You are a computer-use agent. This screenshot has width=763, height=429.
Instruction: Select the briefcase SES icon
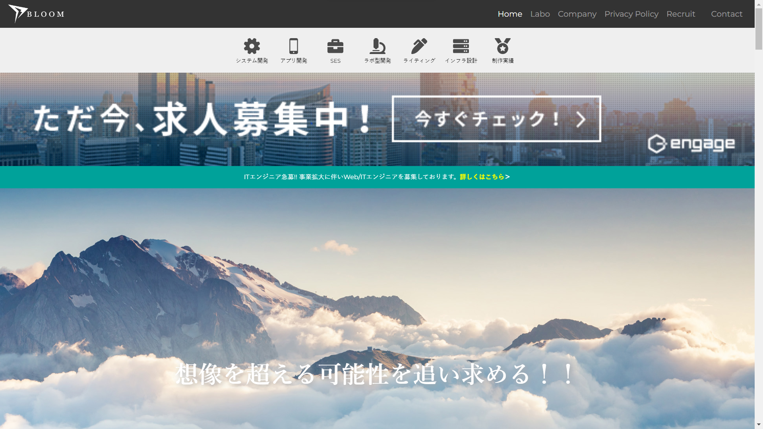tap(335, 46)
